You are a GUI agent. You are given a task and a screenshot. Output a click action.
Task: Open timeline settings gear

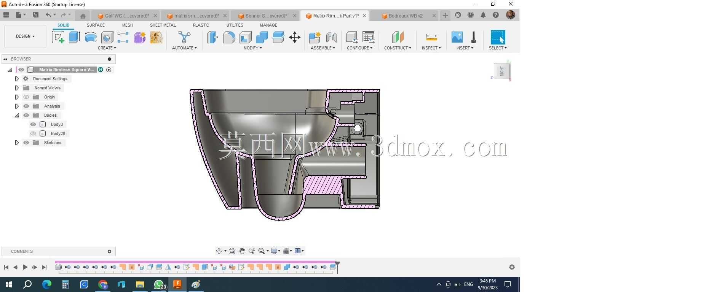coord(512,267)
